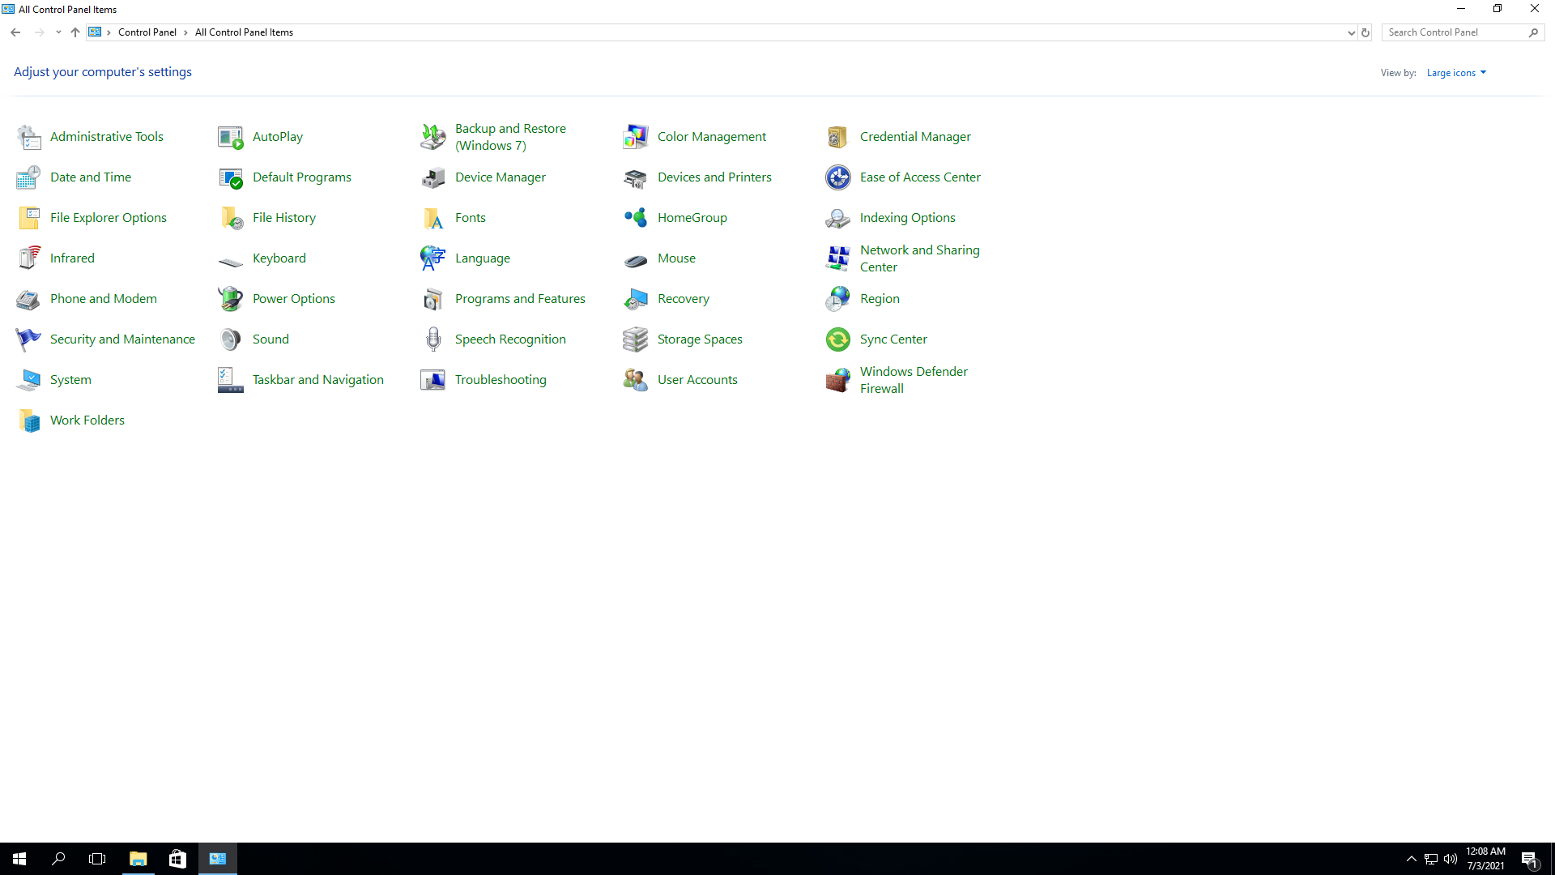Click the Control Panel breadcrumb item
Viewport: 1555px width, 875px height.
pyautogui.click(x=147, y=32)
